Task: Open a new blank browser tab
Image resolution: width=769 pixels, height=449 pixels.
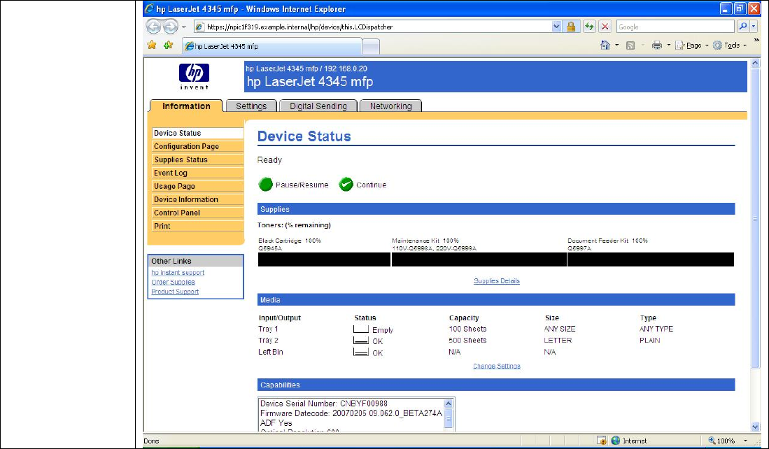Action: [371, 47]
